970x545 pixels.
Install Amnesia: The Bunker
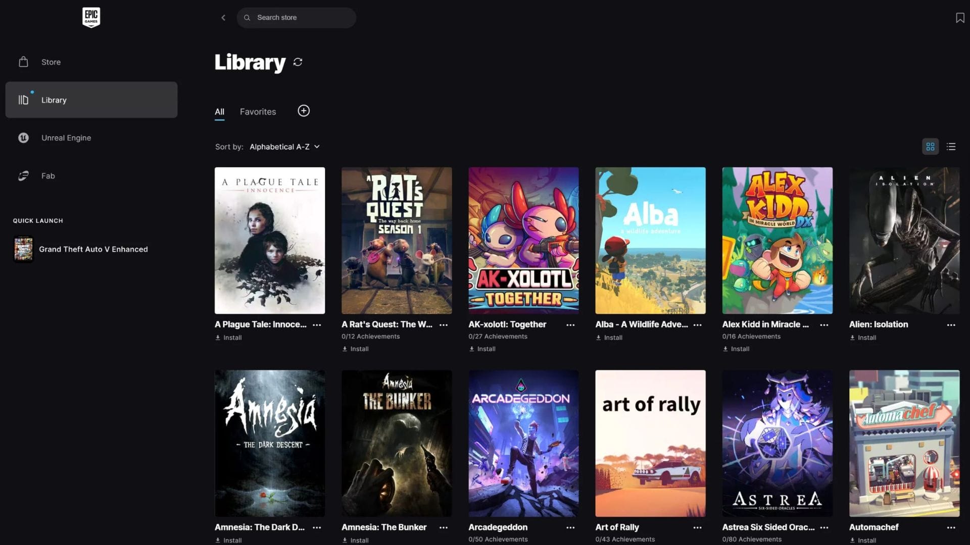click(x=355, y=540)
